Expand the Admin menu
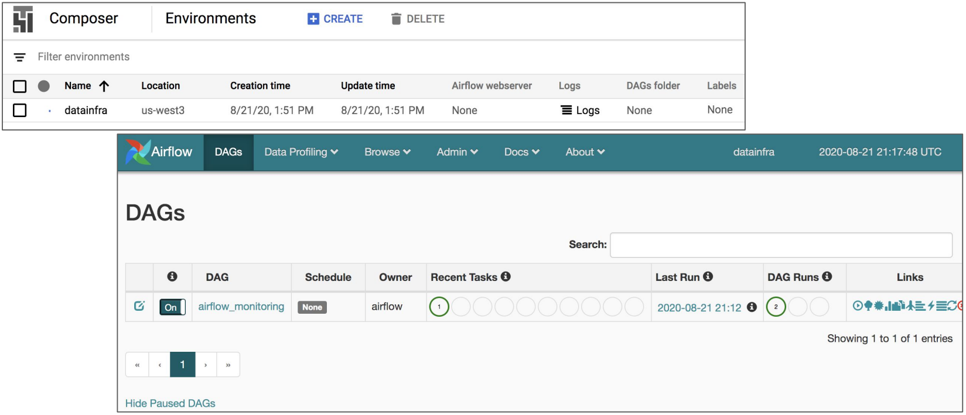The width and height of the screenshot is (966, 415). click(458, 152)
